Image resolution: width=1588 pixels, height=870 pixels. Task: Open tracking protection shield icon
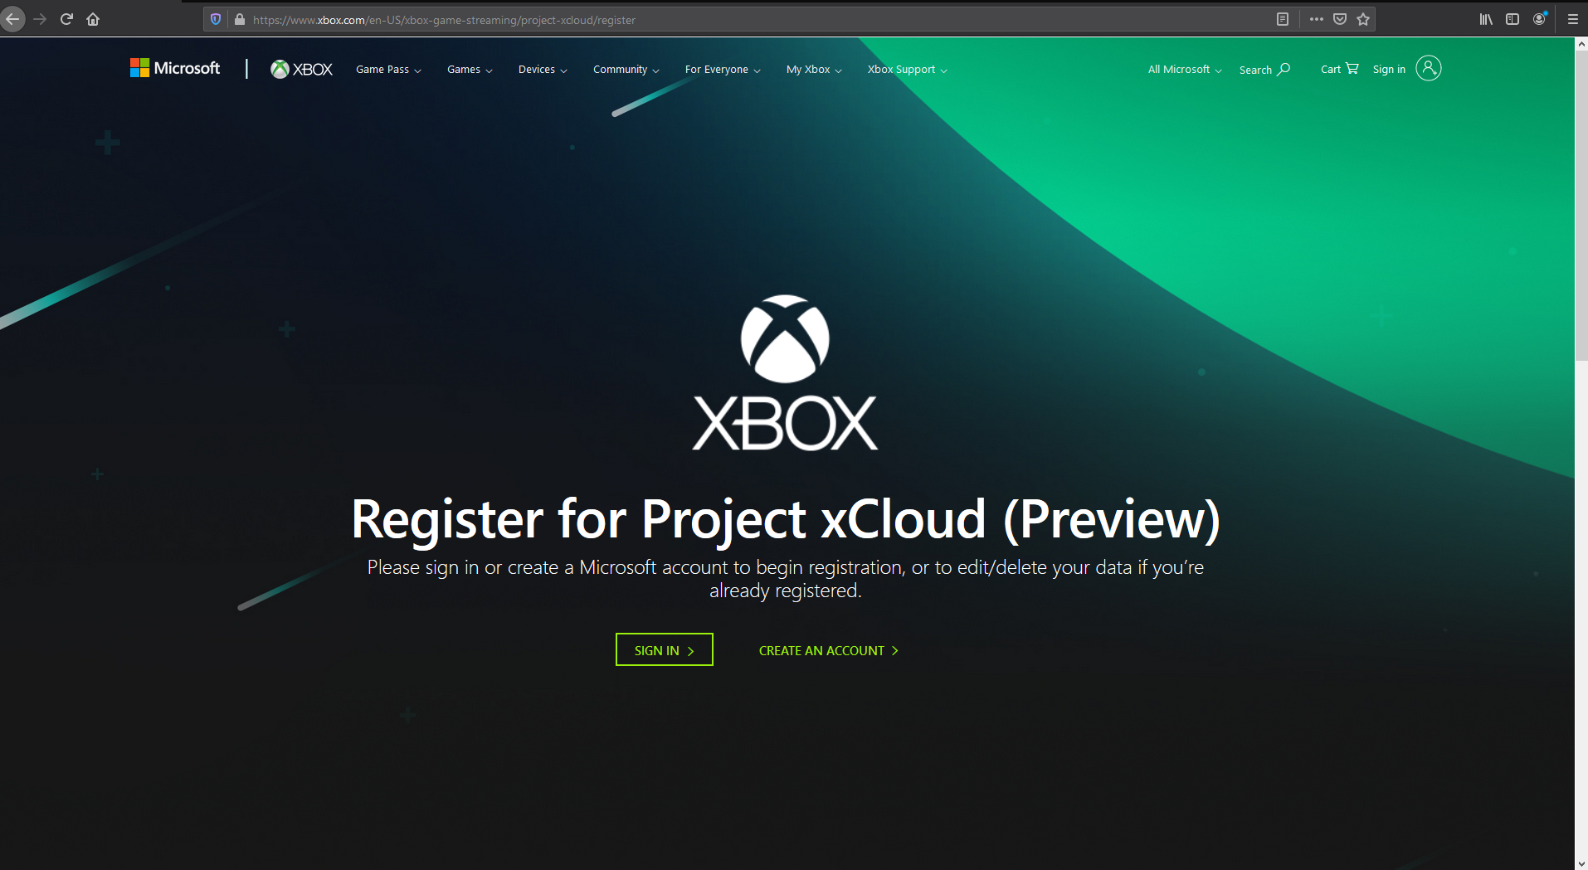[x=216, y=19]
